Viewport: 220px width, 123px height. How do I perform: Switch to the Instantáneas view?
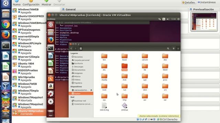click(x=207, y=2)
